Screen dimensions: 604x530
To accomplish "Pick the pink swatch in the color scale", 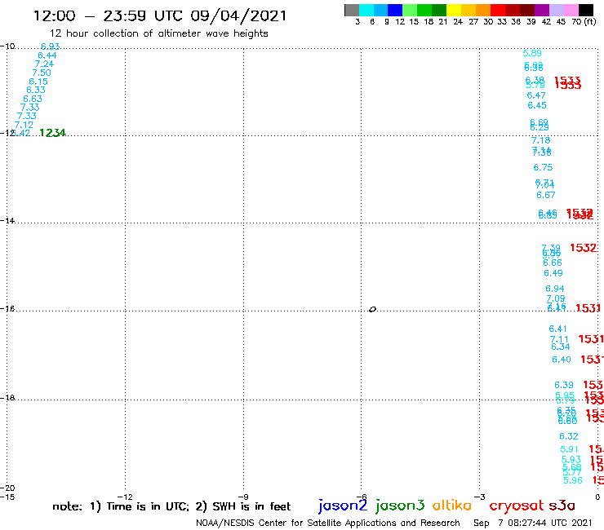I will [571, 10].
